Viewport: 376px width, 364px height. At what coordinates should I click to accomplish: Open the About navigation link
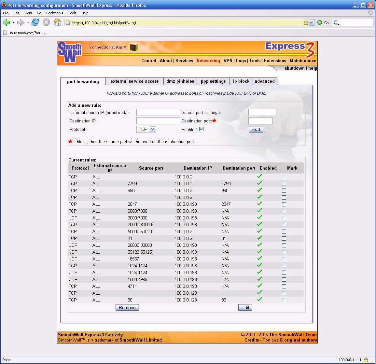pos(166,61)
